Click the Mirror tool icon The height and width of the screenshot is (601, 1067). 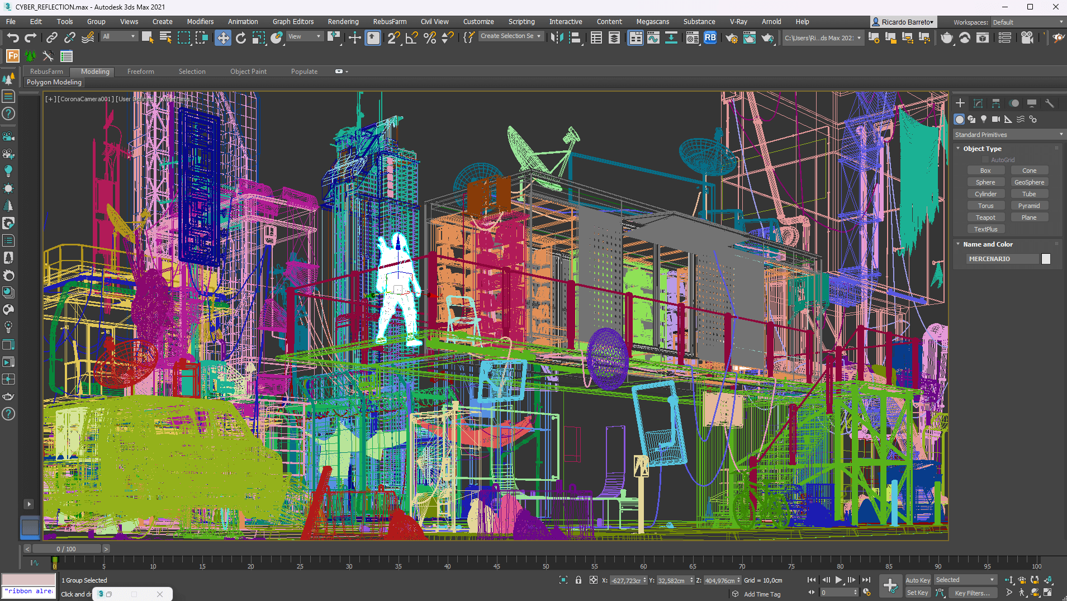557,37
